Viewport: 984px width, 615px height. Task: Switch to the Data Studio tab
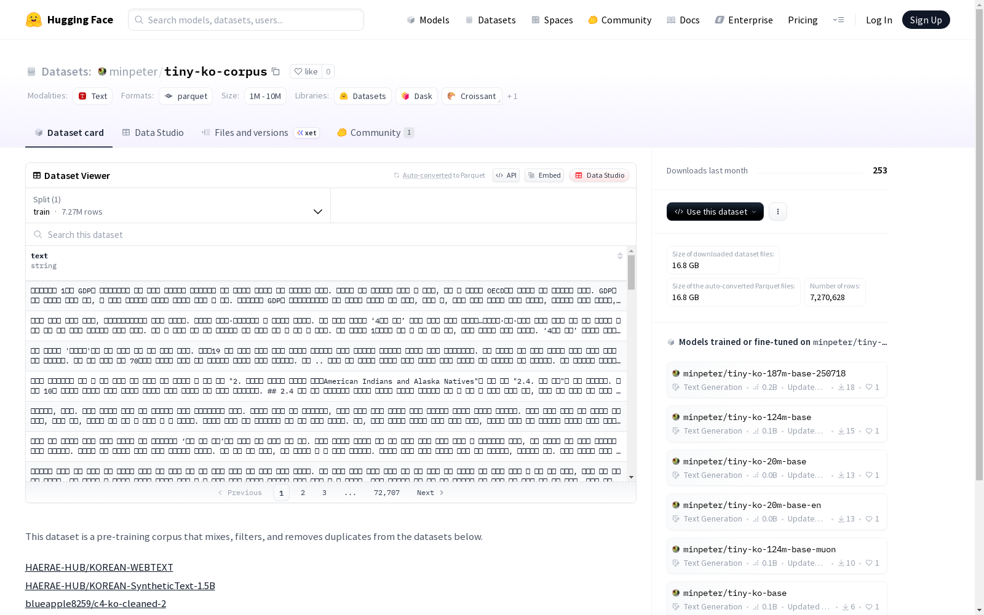pos(153,133)
